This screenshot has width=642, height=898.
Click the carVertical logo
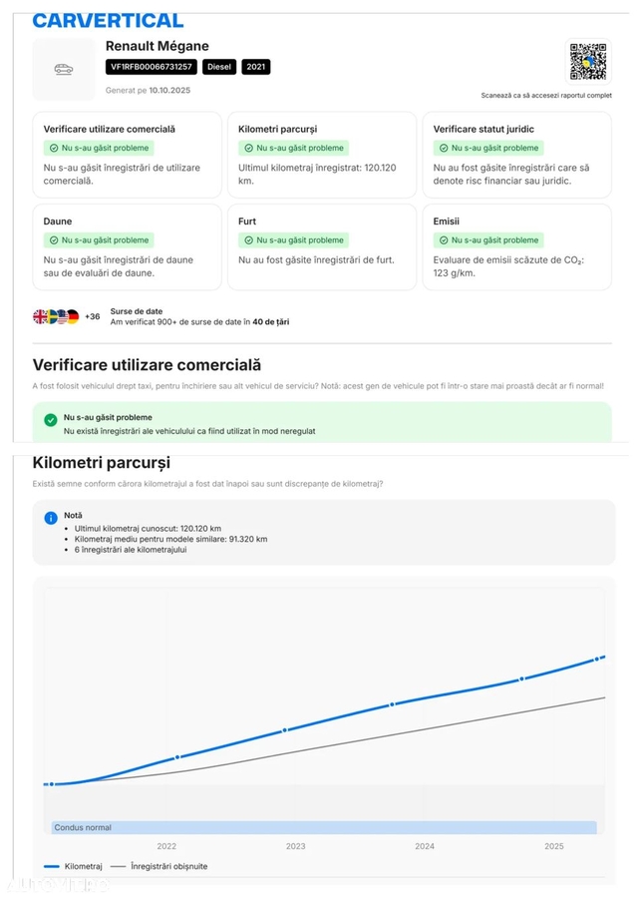(108, 20)
